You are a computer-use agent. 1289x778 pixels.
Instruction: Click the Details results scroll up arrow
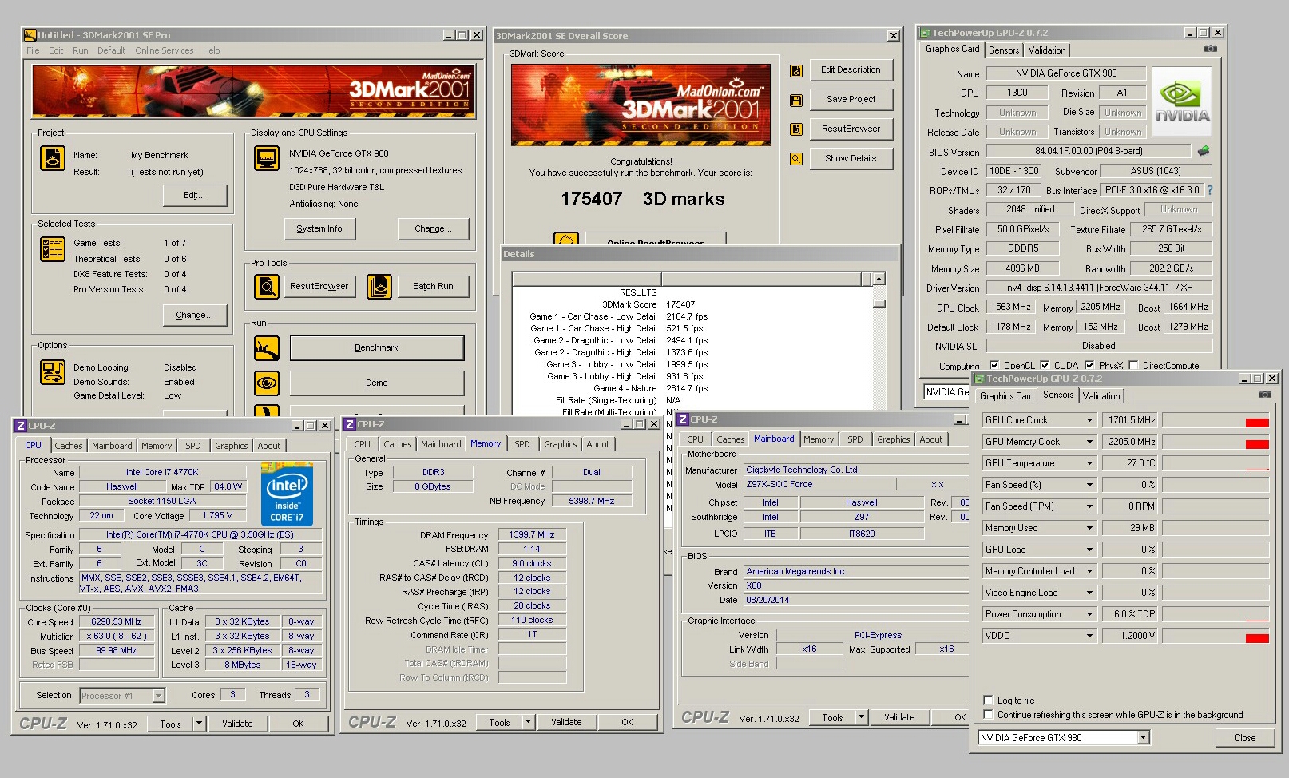pyautogui.click(x=879, y=279)
